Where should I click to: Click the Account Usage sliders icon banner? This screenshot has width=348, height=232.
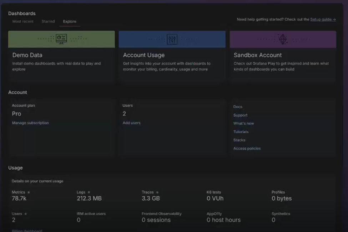(172, 39)
